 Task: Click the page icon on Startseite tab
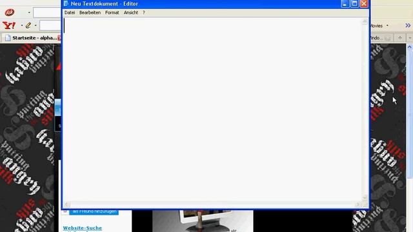click(x=8, y=38)
